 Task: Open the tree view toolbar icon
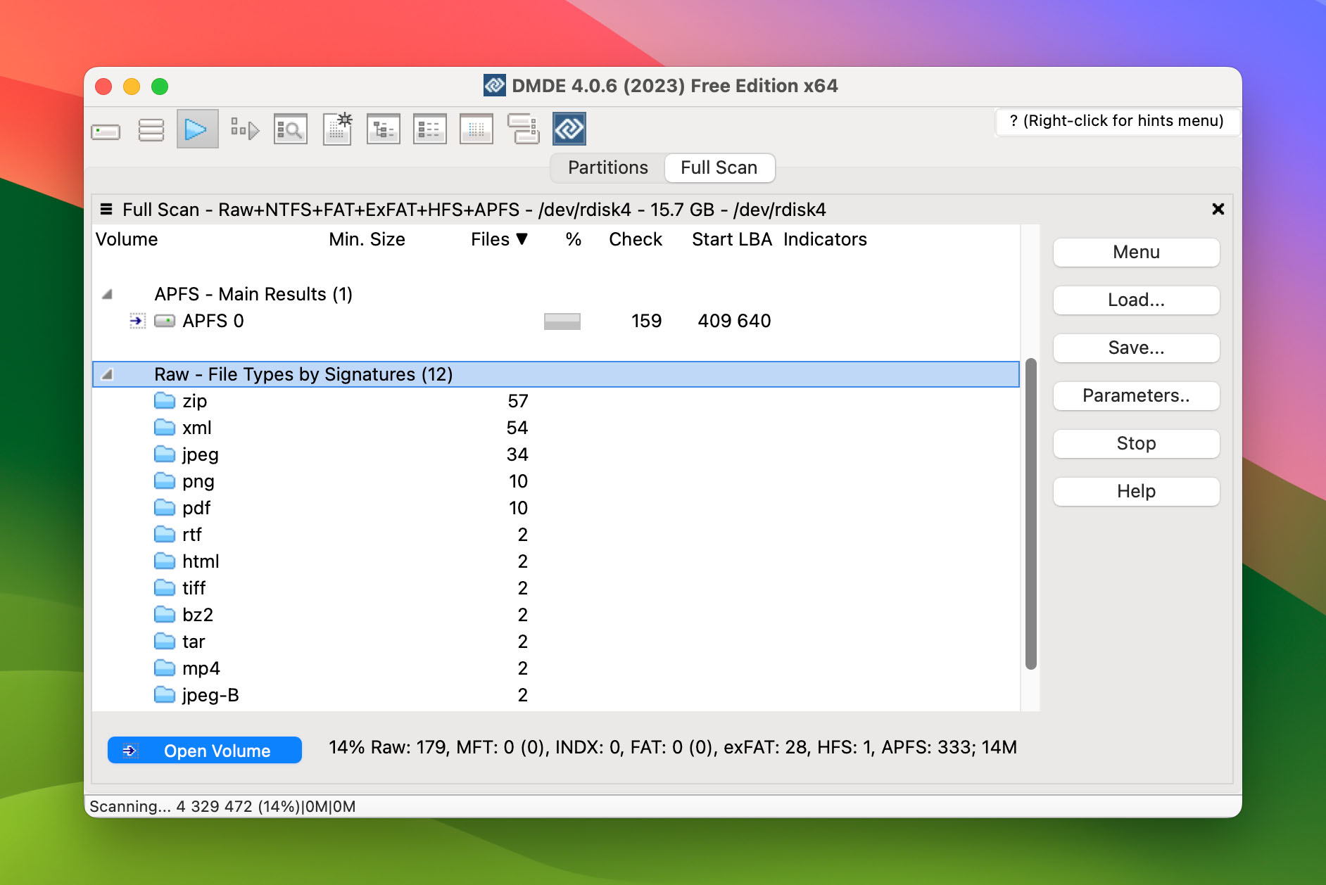[383, 129]
